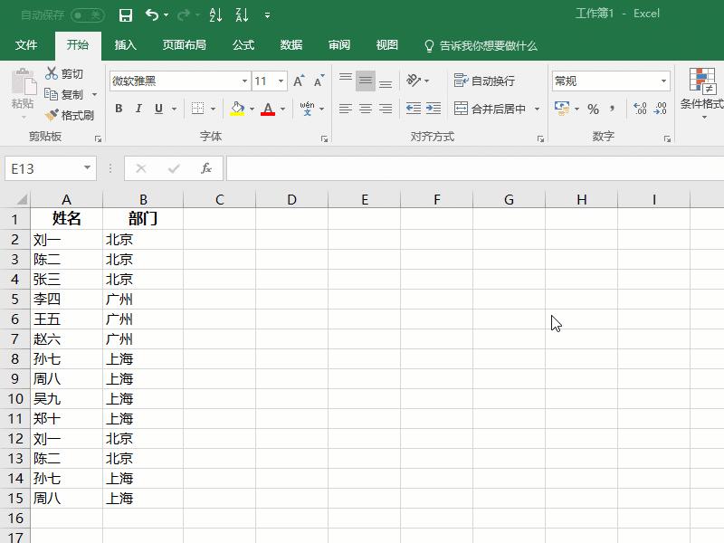Toggle italic formatting
Image resolution: width=724 pixels, height=543 pixels.
click(138, 109)
